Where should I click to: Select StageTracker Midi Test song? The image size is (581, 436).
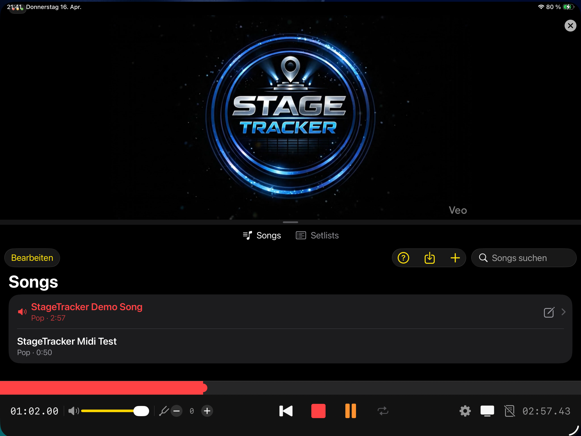coord(290,346)
